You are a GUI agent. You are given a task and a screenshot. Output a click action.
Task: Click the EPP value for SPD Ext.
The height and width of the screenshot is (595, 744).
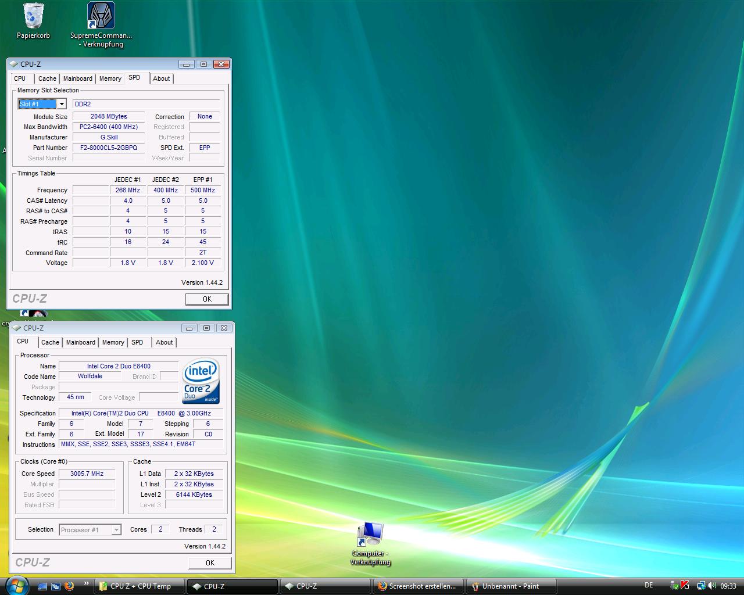pos(205,148)
